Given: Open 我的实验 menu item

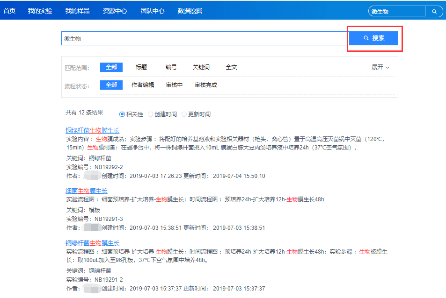Looking at the screenshot, I should (x=40, y=11).
